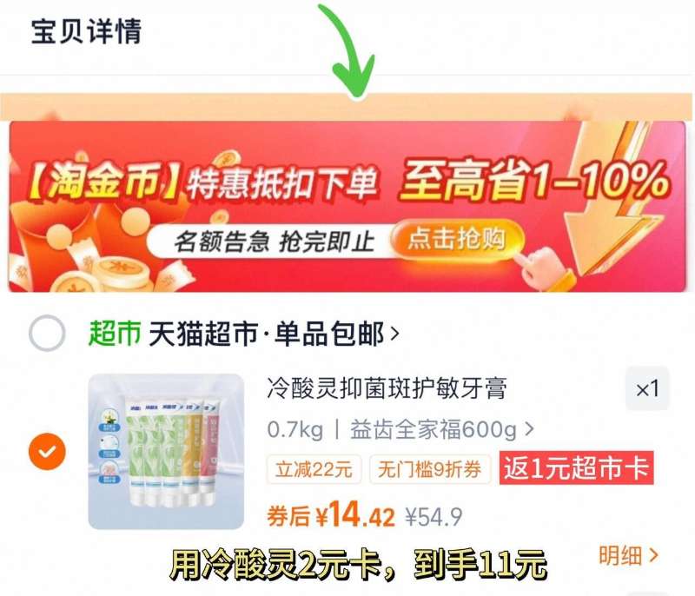Select the 天猫超市 store radio circle
Viewport: 695px width, 596px height.
(x=47, y=334)
